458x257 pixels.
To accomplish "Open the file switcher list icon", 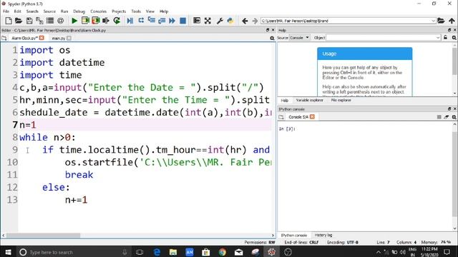I will [x=50, y=21].
